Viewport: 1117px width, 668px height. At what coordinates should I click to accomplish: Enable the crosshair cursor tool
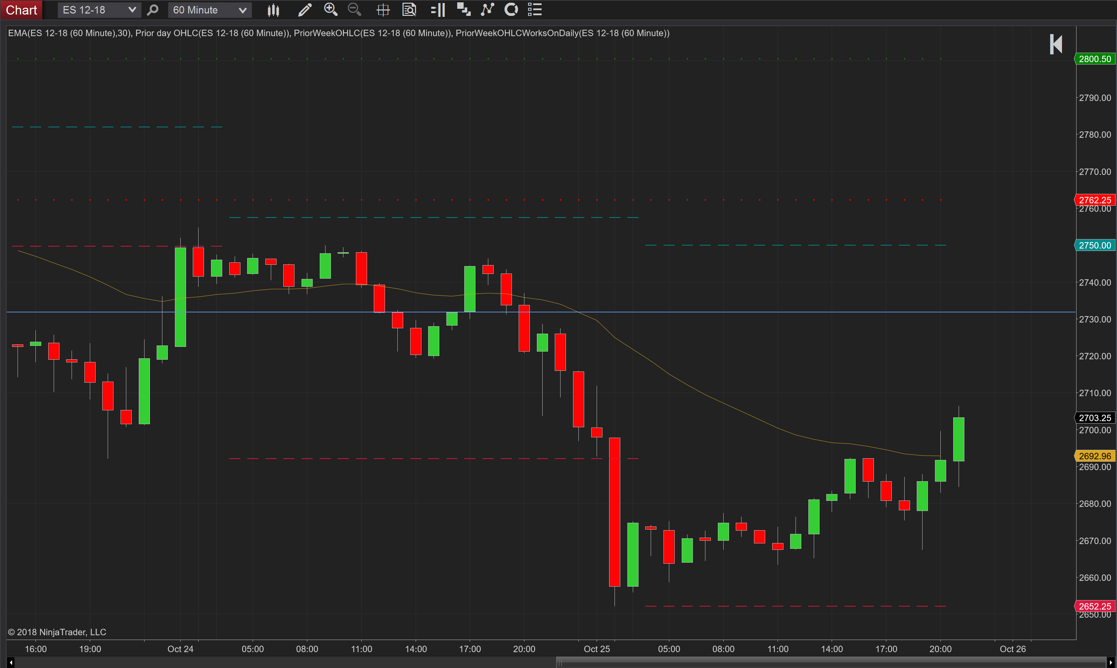click(383, 9)
